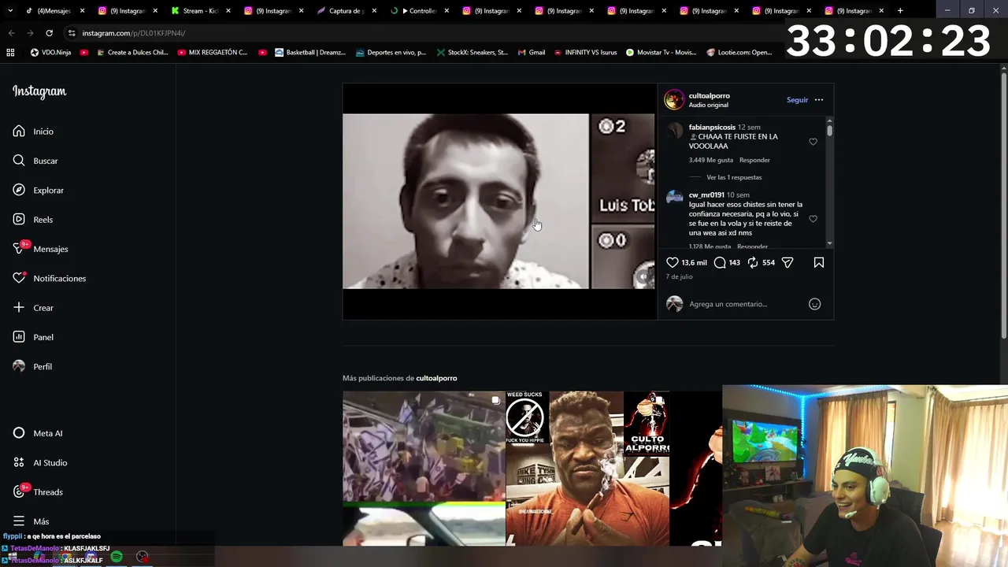Like cw_mr0191's comment

813,219
